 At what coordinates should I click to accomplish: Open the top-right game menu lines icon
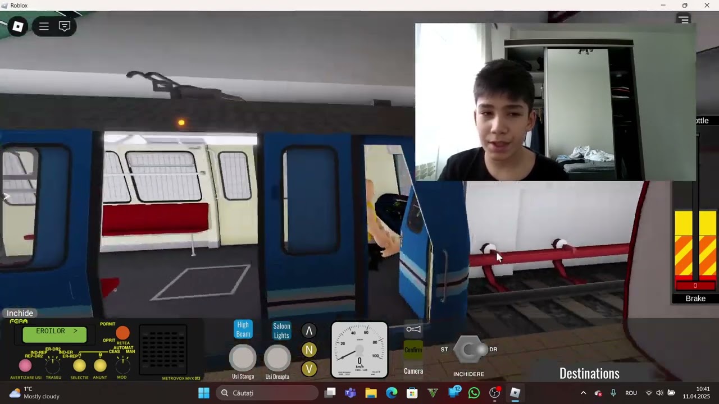click(x=684, y=20)
